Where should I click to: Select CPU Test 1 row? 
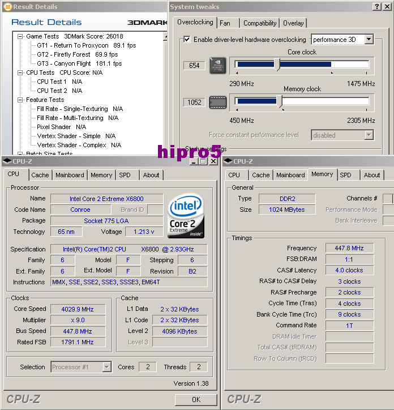(x=59, y=82)
